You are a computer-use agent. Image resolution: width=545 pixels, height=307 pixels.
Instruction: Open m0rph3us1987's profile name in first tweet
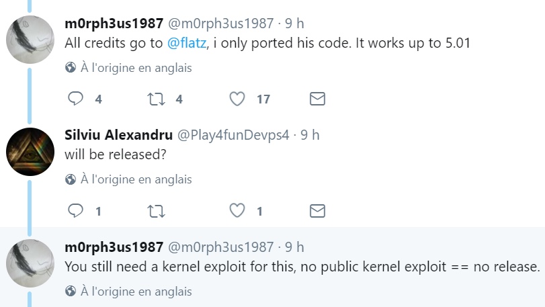[x=114, y=24]
